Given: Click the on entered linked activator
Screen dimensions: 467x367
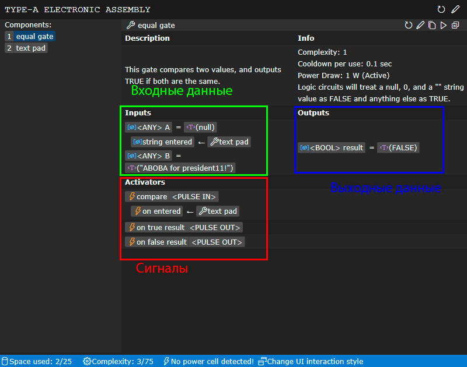Looking at the screenshot, I should pos(157,211).
